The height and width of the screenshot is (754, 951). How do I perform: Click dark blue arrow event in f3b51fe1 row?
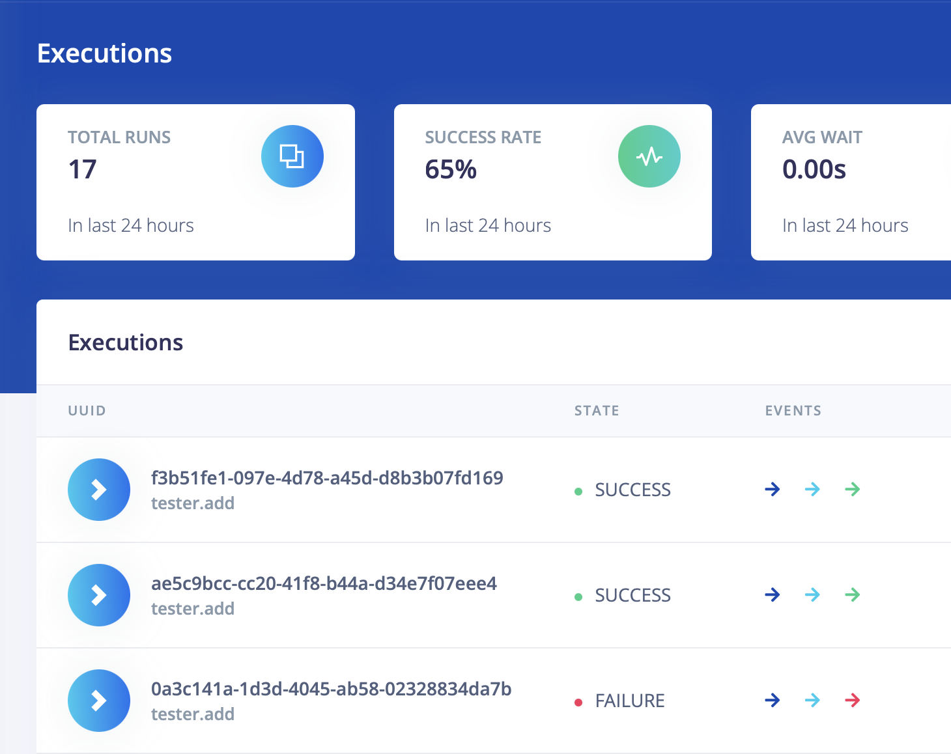pos(772,490)
